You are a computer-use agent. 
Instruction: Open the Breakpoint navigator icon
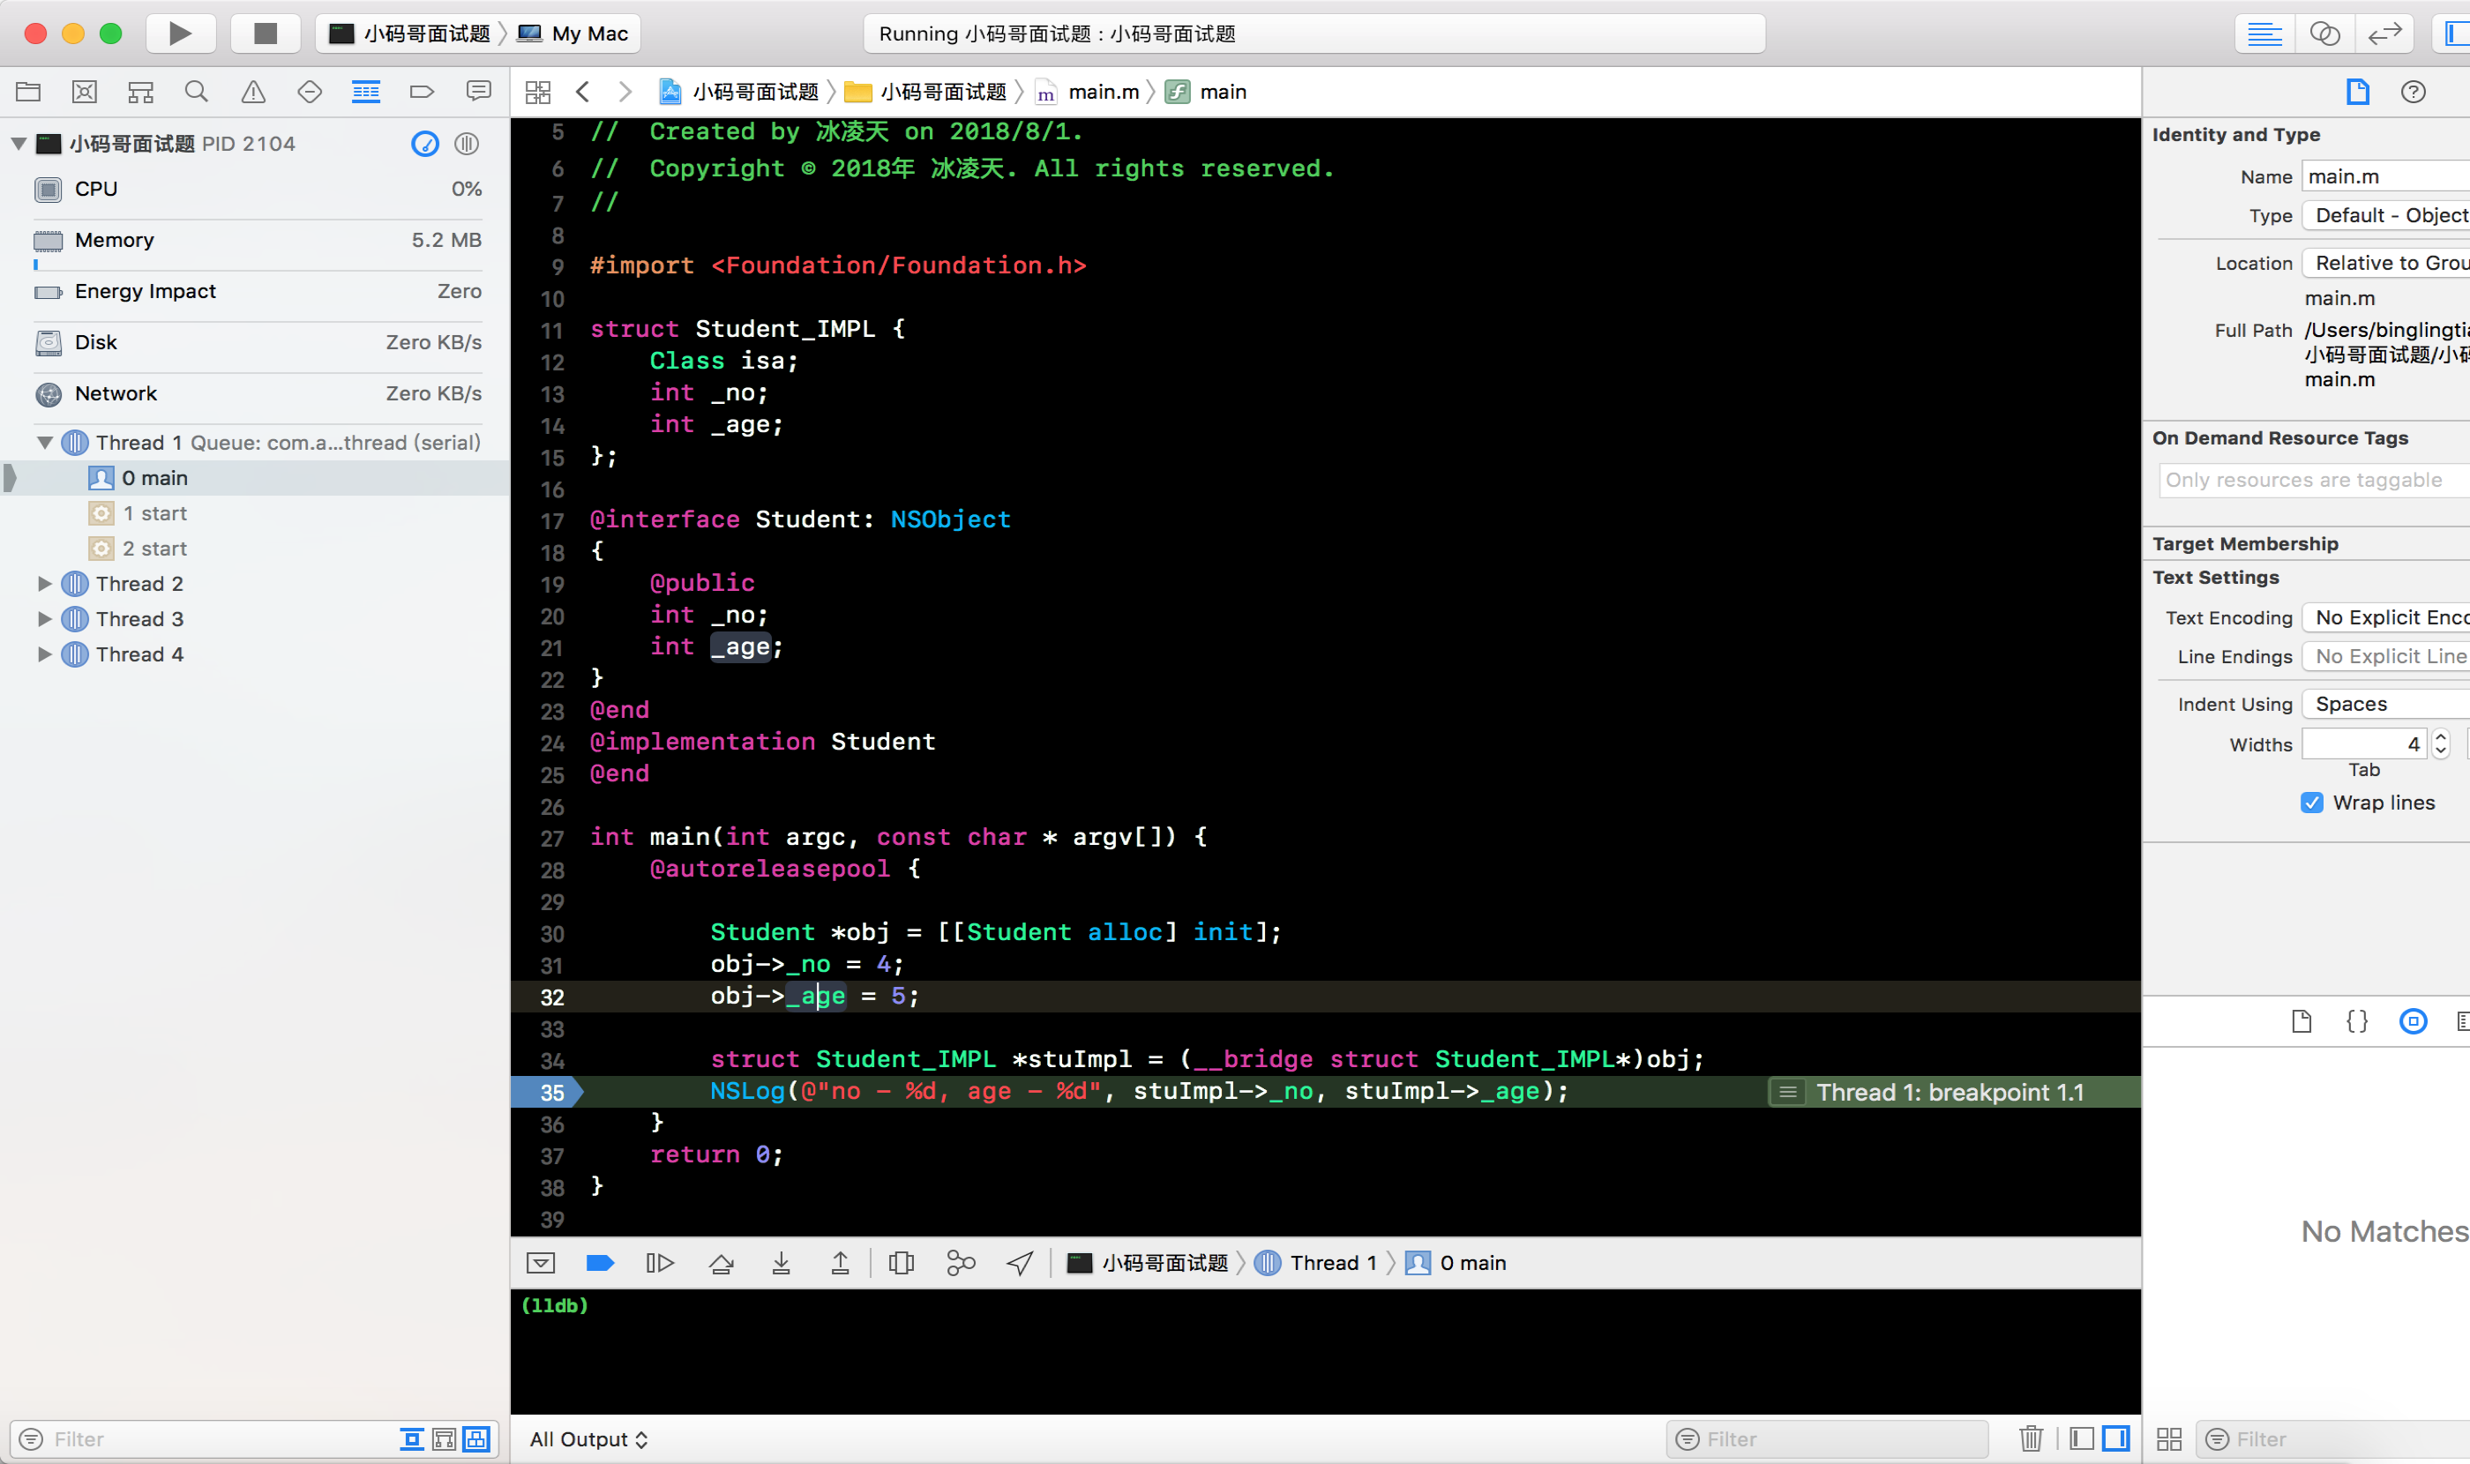[422, 92]
